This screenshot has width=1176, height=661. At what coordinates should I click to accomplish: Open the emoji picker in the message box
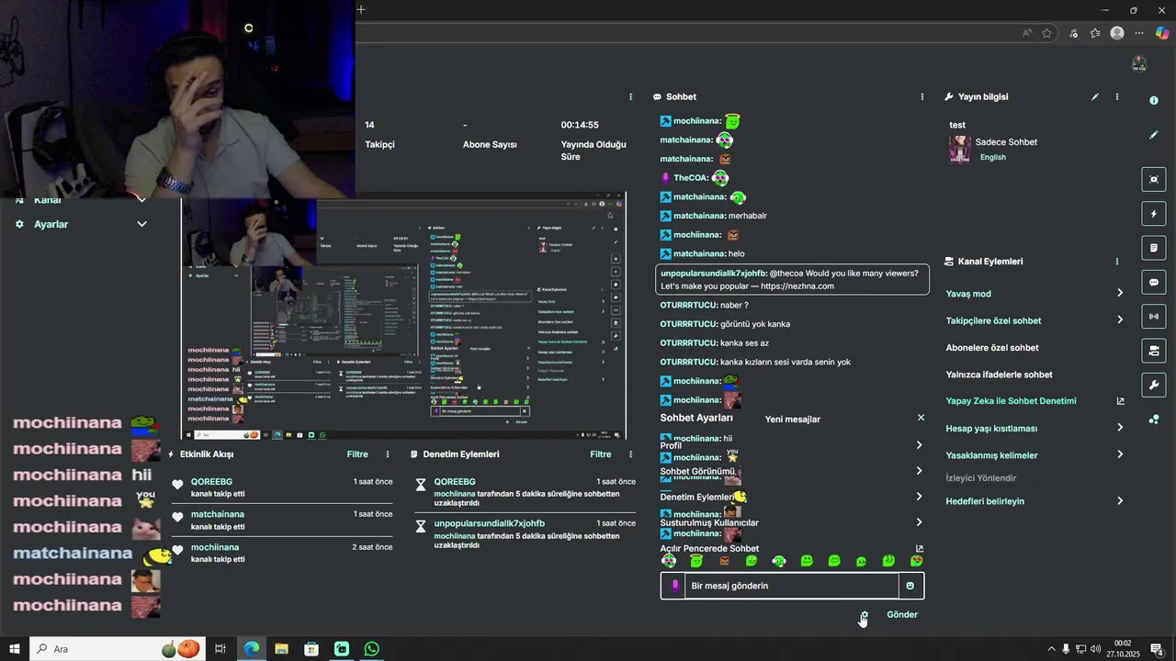[x=910, y=586]
